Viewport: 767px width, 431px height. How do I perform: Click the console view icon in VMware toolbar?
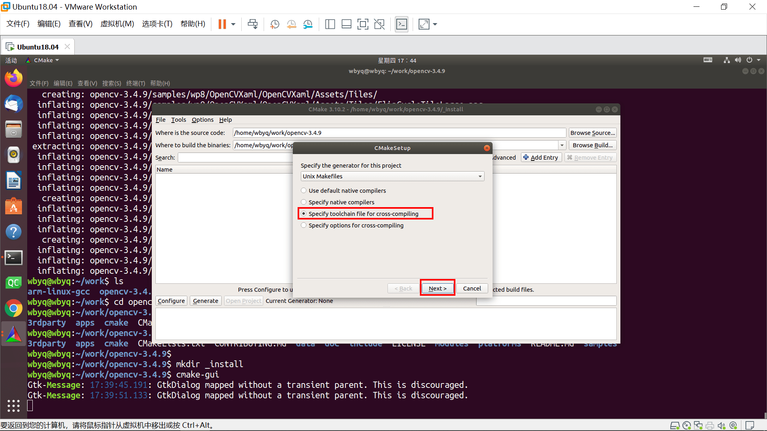point(401,24)
